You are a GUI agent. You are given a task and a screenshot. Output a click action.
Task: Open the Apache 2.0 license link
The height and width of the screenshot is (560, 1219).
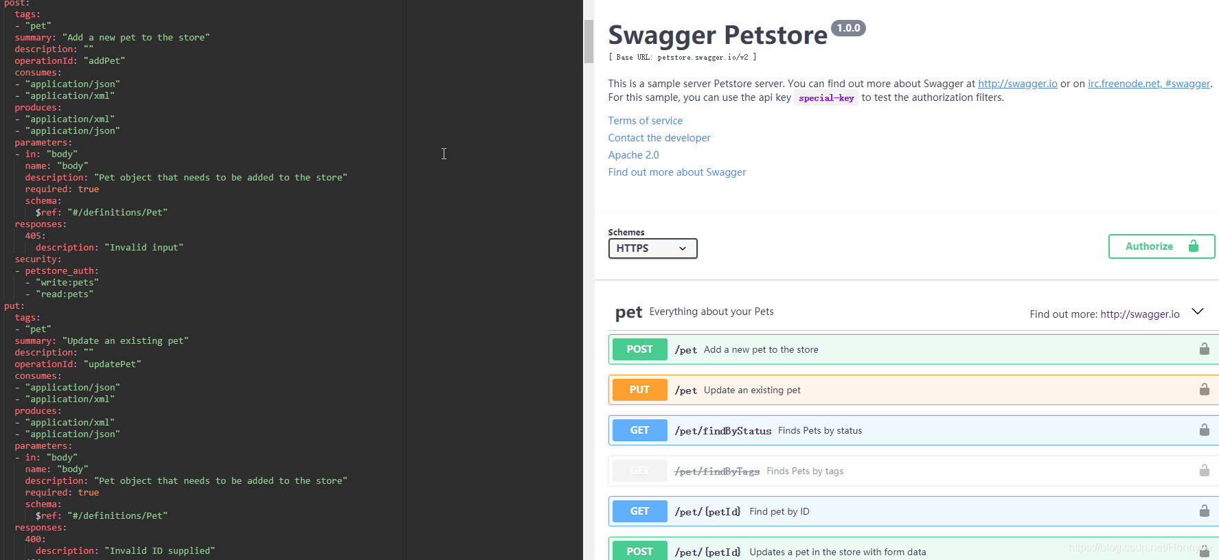pos(633,155)
